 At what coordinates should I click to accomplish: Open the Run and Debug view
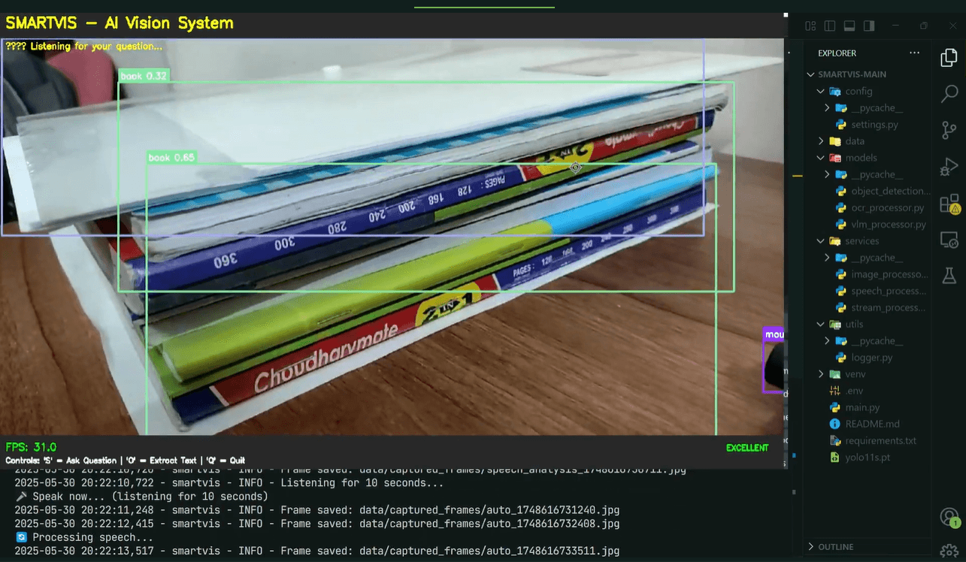pyautogui.click(x=949, y=167)
